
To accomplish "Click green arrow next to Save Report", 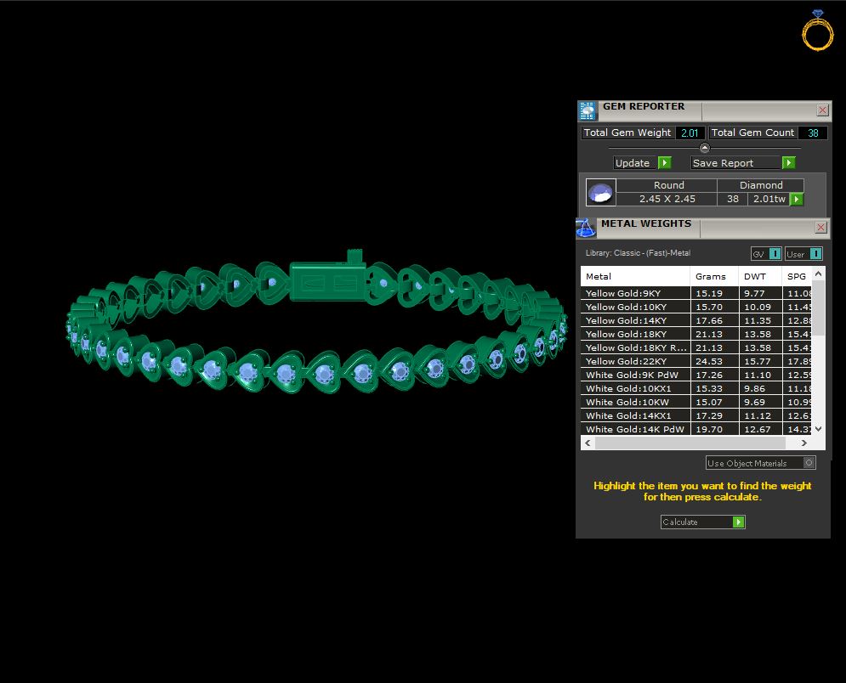I will (789, 163).
